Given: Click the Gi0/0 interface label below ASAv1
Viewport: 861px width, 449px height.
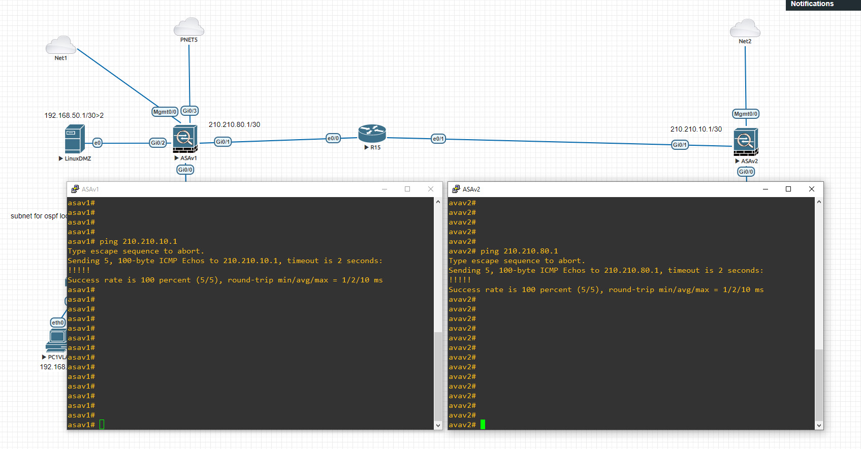Looking at the screenshot, I should (185, 170).
